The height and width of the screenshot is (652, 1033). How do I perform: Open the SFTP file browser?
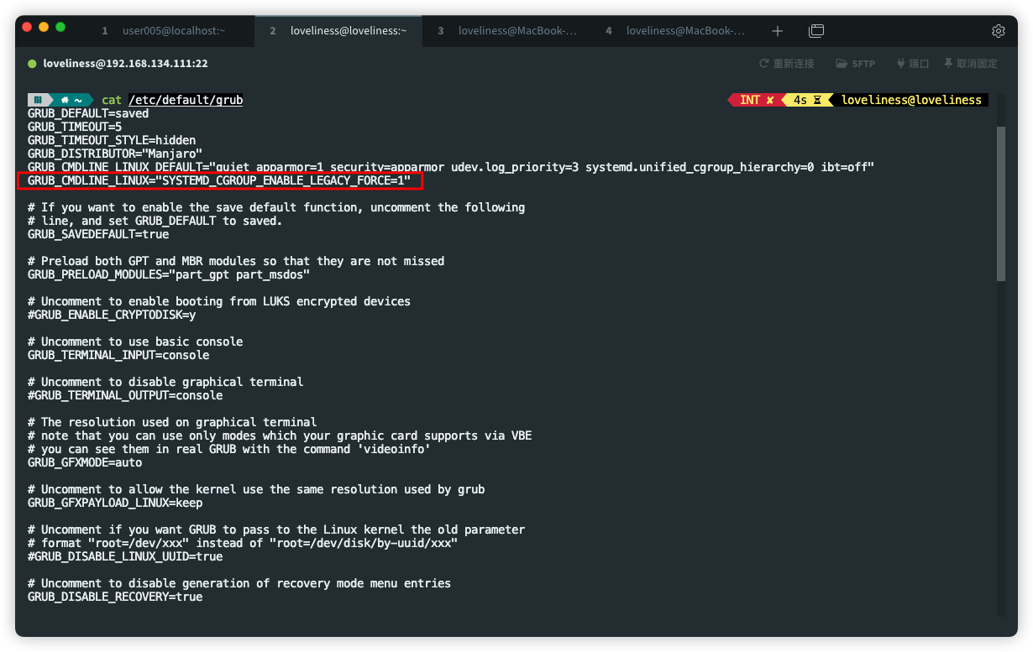[856, 64]
